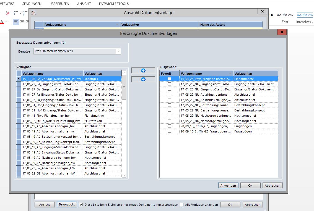Click the Bevorzugt.. button
Screen dimensions: 314x211
pos(67,205)
